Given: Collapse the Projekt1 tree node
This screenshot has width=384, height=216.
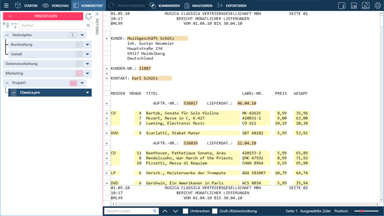Looking at the screenshot, I should (7, 83).
